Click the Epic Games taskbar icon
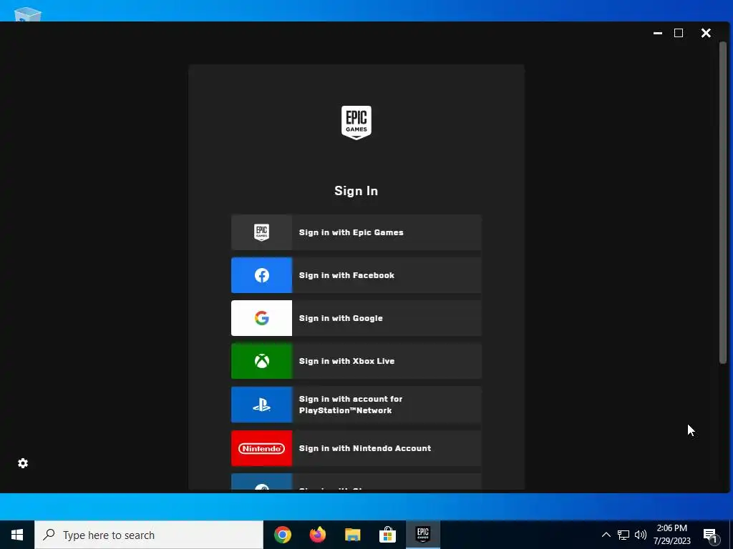The height and width of the screenshot is (549, 733). click(x=422, y=535)
